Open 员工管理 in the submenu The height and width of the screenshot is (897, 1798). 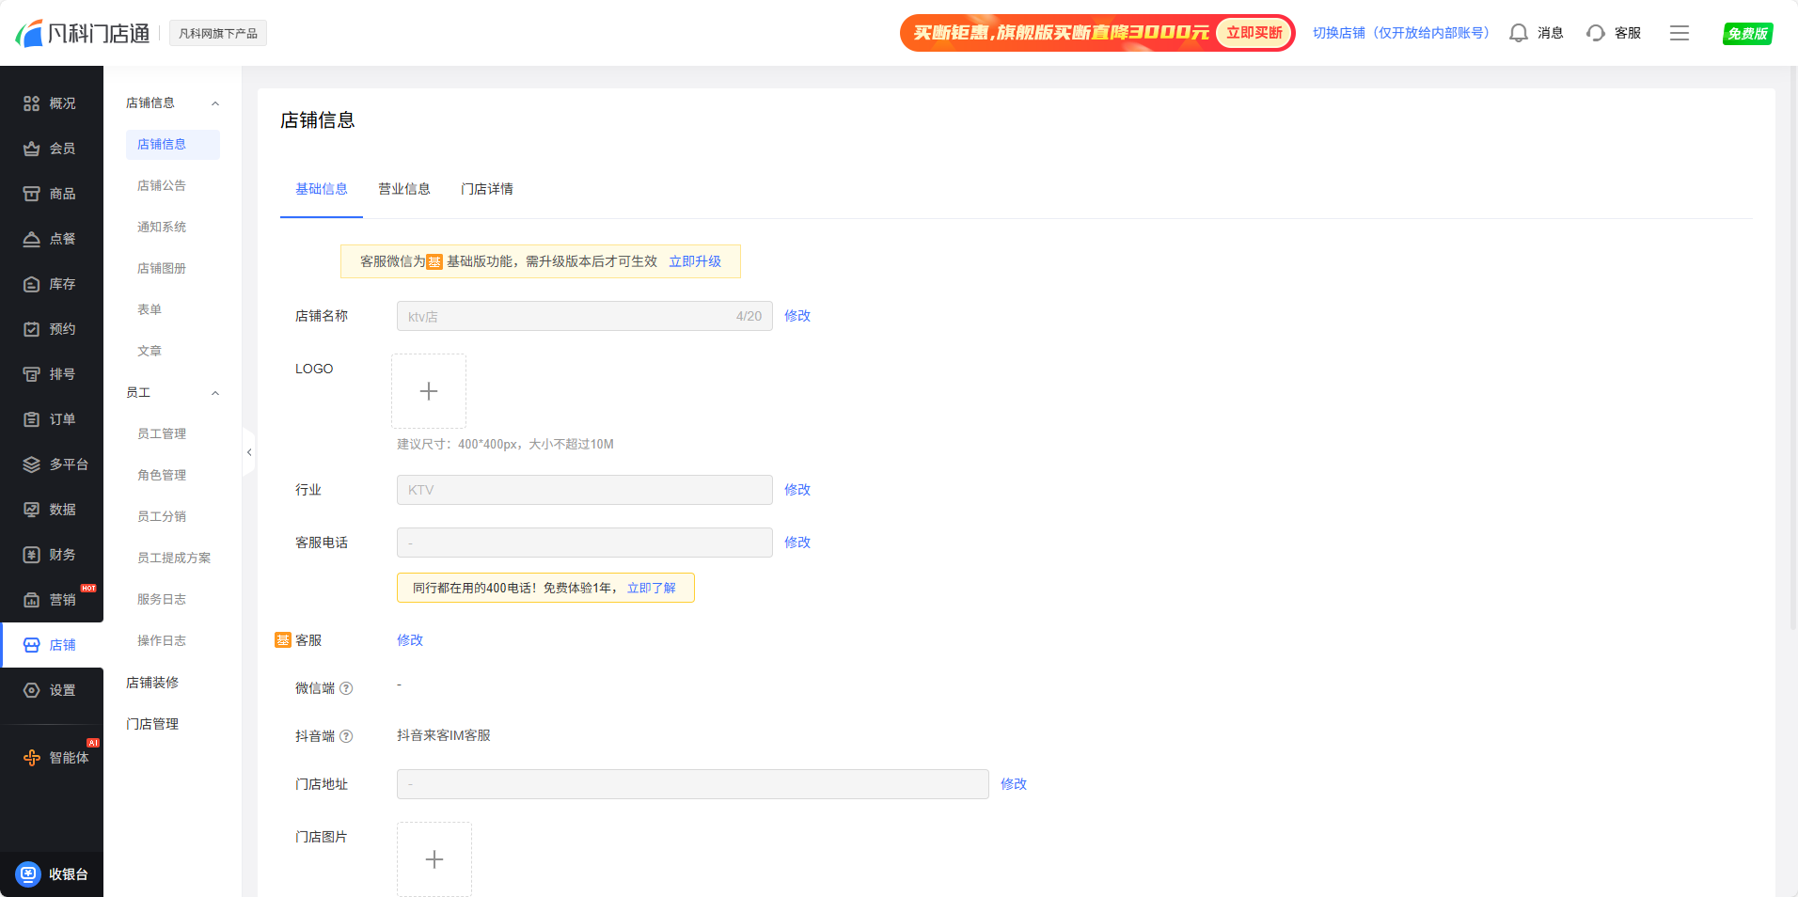pos(162,434)
